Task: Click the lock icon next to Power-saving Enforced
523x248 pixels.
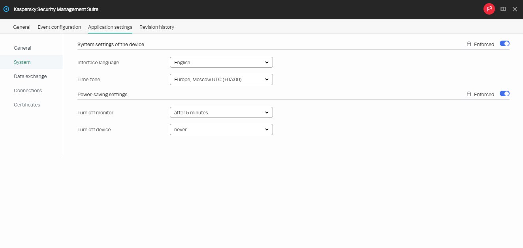Action: coord(469,94)
